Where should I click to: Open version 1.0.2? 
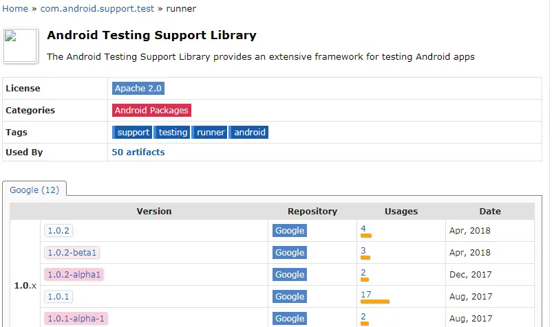[58, 231]
